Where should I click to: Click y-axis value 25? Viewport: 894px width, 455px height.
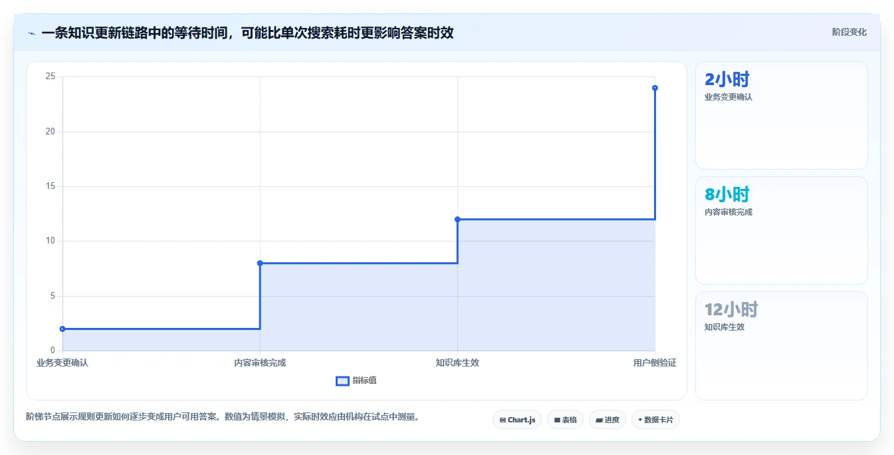(50, 76)
